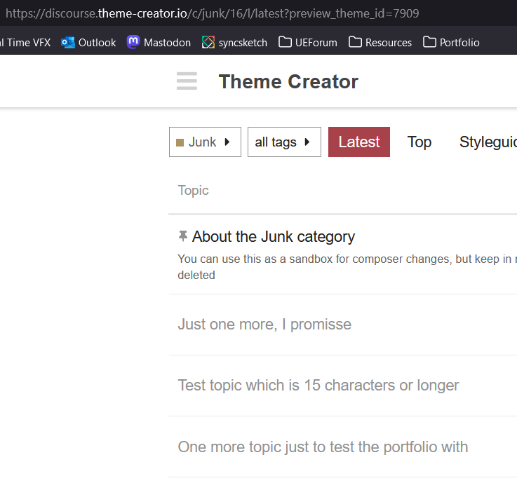Open the Outlook bookmark
The width and height of the screenshot is (517, 483).
(88, 43)
